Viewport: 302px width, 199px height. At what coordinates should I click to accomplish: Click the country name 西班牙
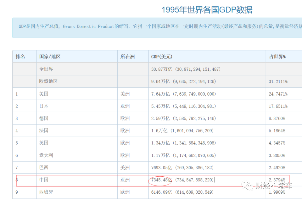[x=46, y=192]
